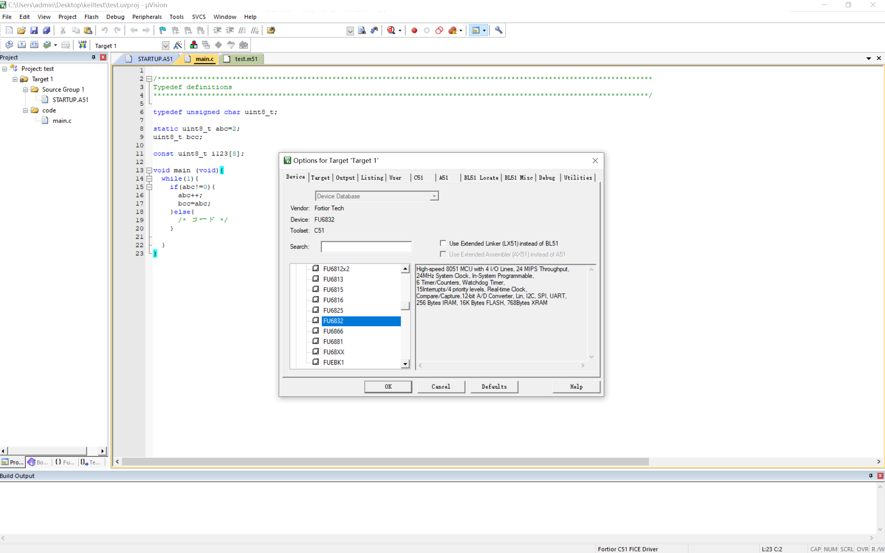Click the Start/Stop Debug Session icon
Image resolution: width=885 pixels, height=553 pixels.
(x=391, y=30)
